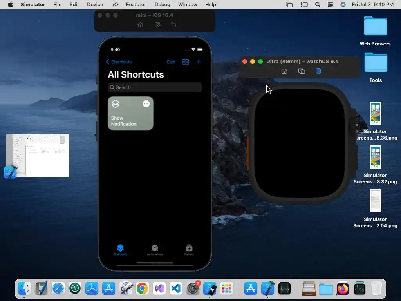The image size is (401, 301).
Task: Click the floating screenshot preview thumbnail on desktop
Action: point(38,156)
